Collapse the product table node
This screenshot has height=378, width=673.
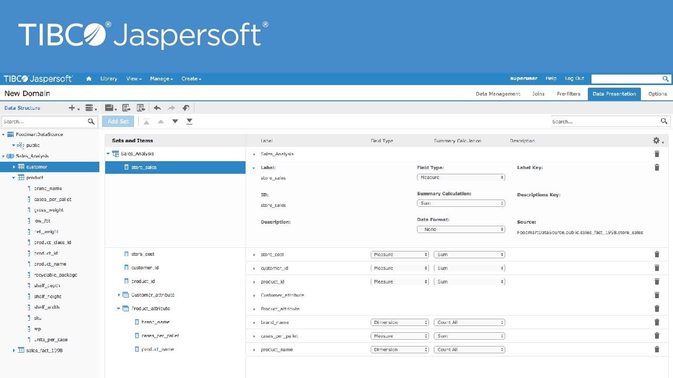pos(14,177)
